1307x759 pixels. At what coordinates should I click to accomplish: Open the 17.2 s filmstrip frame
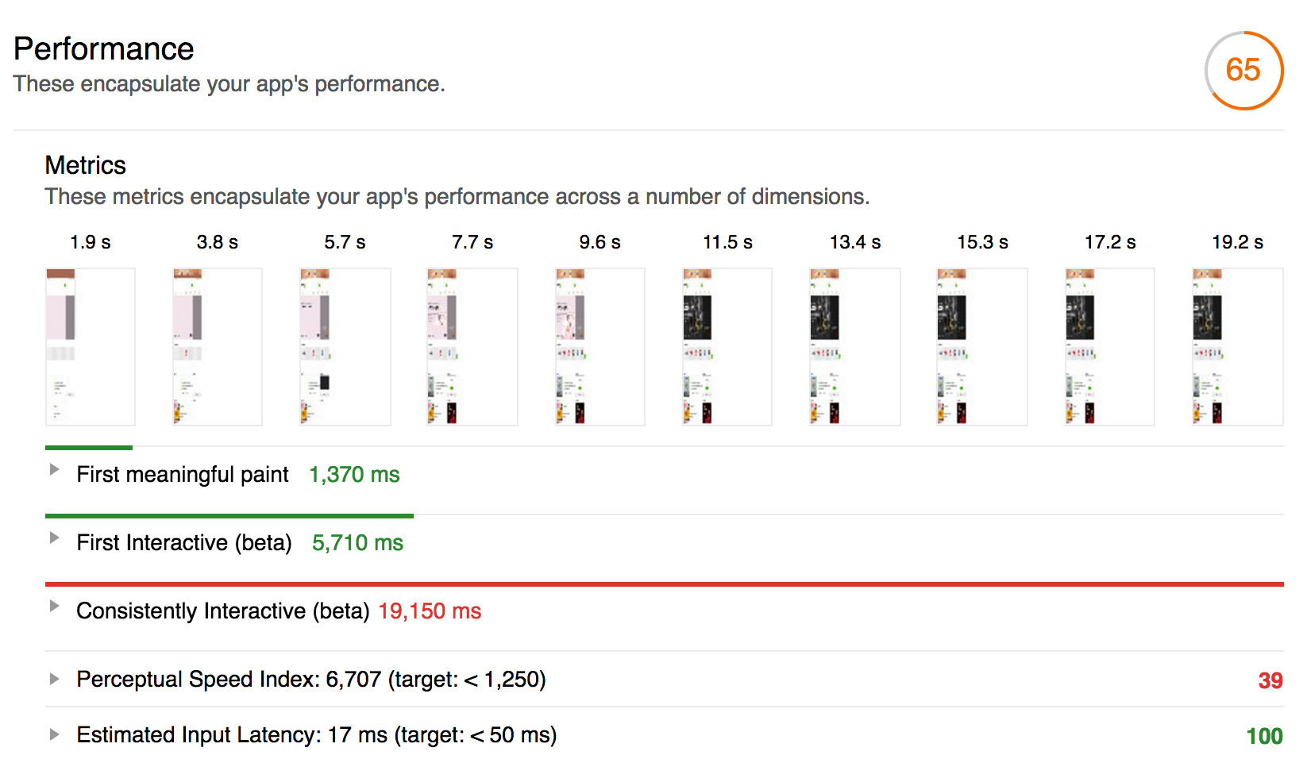pyautogui.click(x=1110, y=346)
